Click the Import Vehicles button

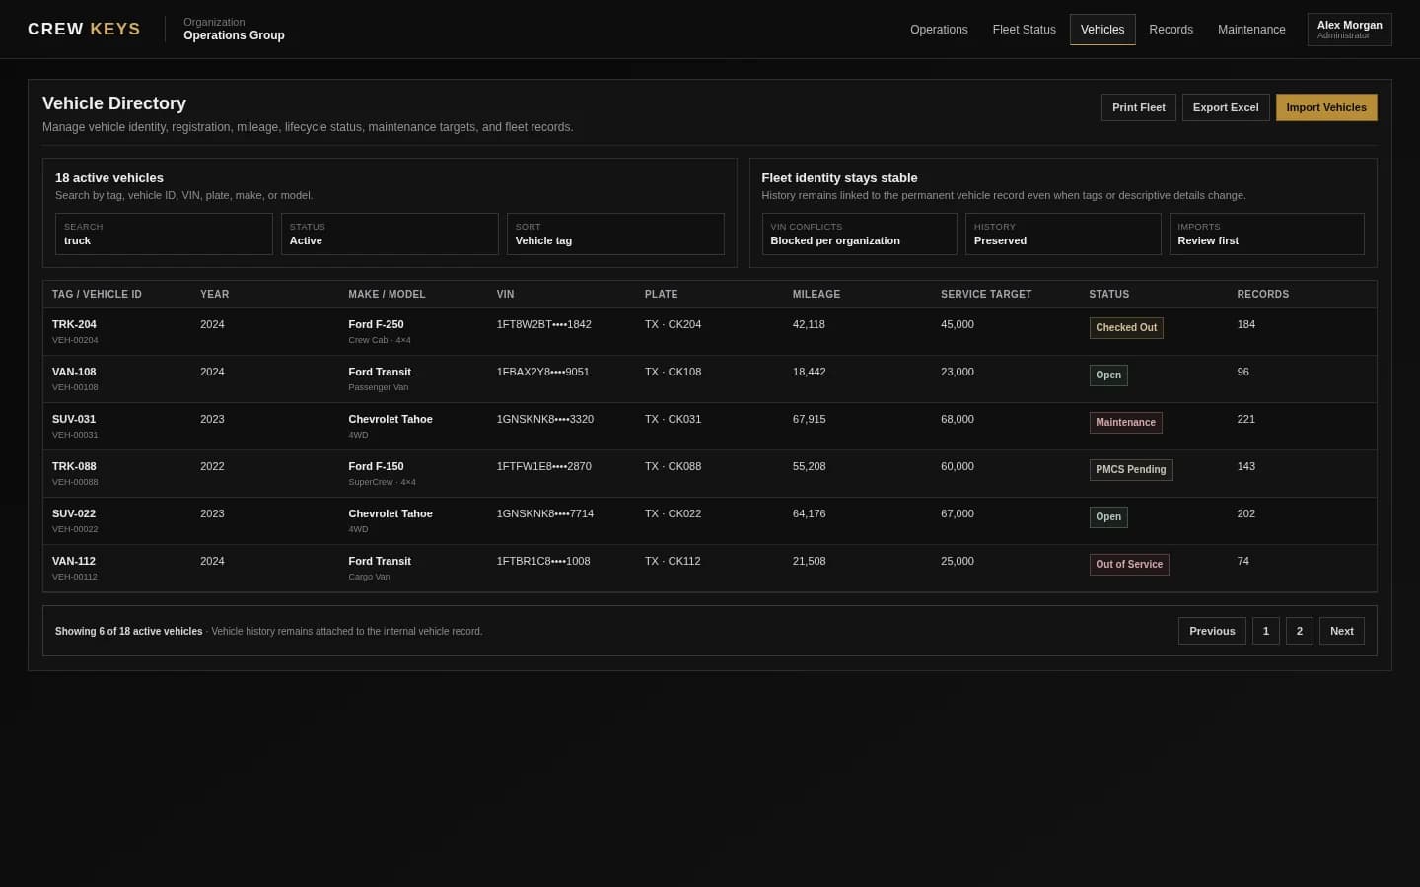pos(1325,107)
